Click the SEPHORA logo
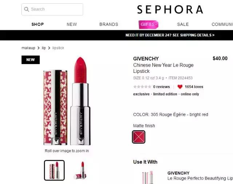The height and width of the screenshot is (184, 233). (x=170, y=9)
